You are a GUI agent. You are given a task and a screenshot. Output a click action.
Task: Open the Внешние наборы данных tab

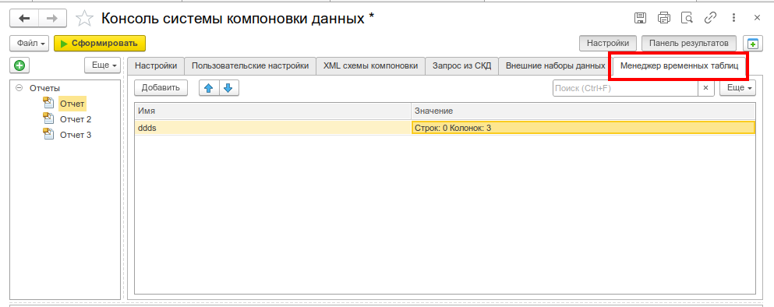(x=555, y=65)
